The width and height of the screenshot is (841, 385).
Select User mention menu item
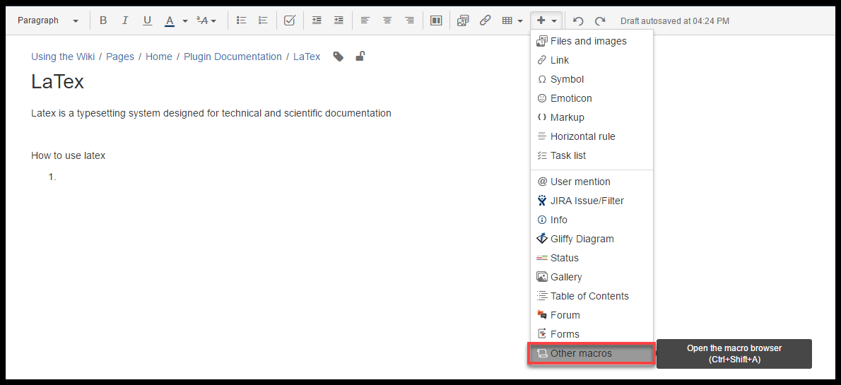(592, 182)
